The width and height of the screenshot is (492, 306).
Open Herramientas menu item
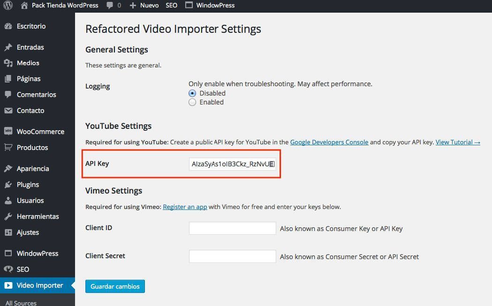(x=38, y=216)
